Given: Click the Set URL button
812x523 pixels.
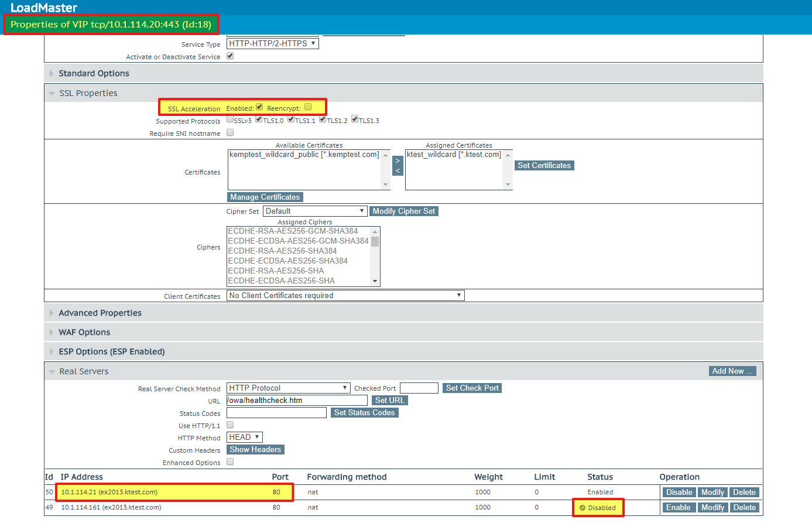Looking at the screenshot, I should pyautogui.click(x=390, y=401).
